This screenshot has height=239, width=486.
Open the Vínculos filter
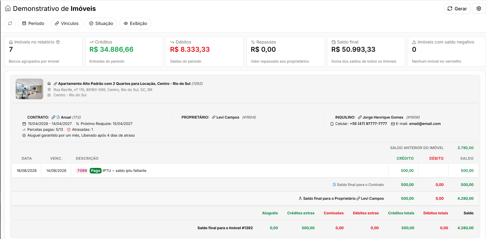tap(67, 23)
